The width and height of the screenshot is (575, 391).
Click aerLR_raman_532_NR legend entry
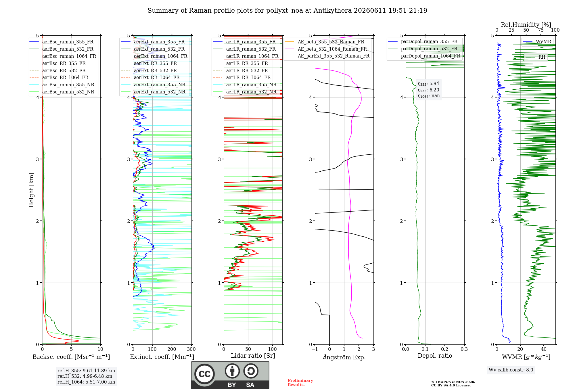[245, 92]
